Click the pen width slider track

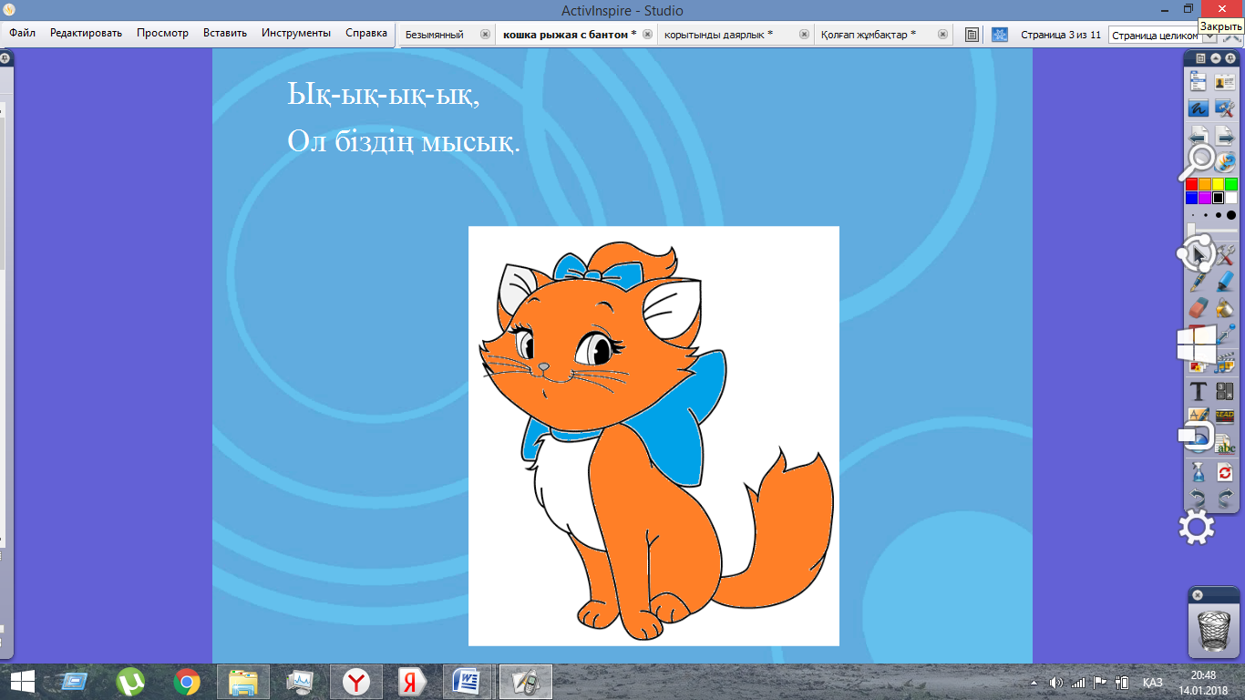coord(1212,230)
